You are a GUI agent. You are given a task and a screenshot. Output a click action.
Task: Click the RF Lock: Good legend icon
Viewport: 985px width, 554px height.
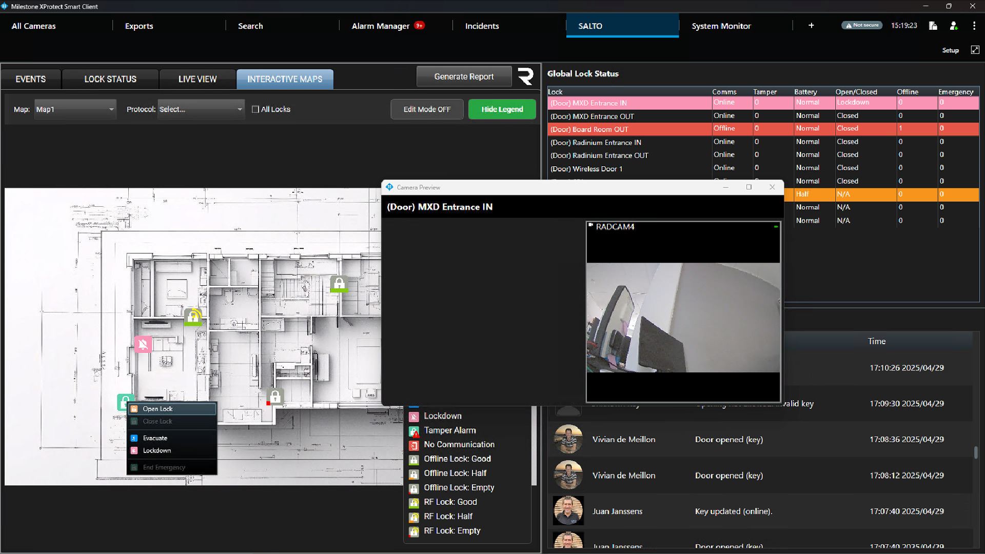coord(413,503)
